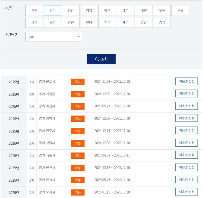Viewport: 203px width, 198px height.
Task: Select the 인천 region button
Action: pyautogui.click(x=71, y=22)
